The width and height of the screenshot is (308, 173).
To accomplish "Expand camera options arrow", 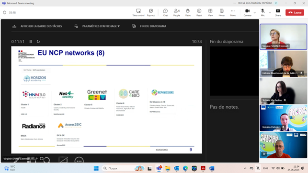I will point(255,12).
